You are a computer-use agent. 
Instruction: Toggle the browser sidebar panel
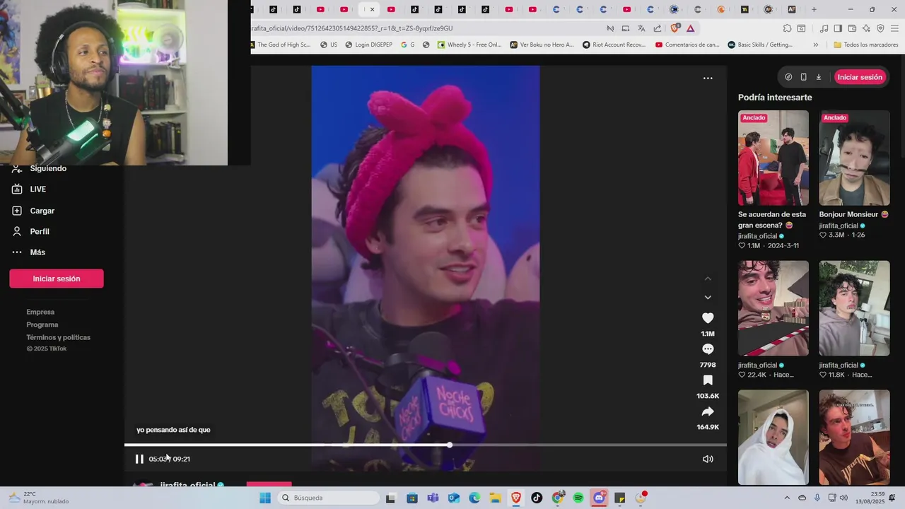(838, 28)
